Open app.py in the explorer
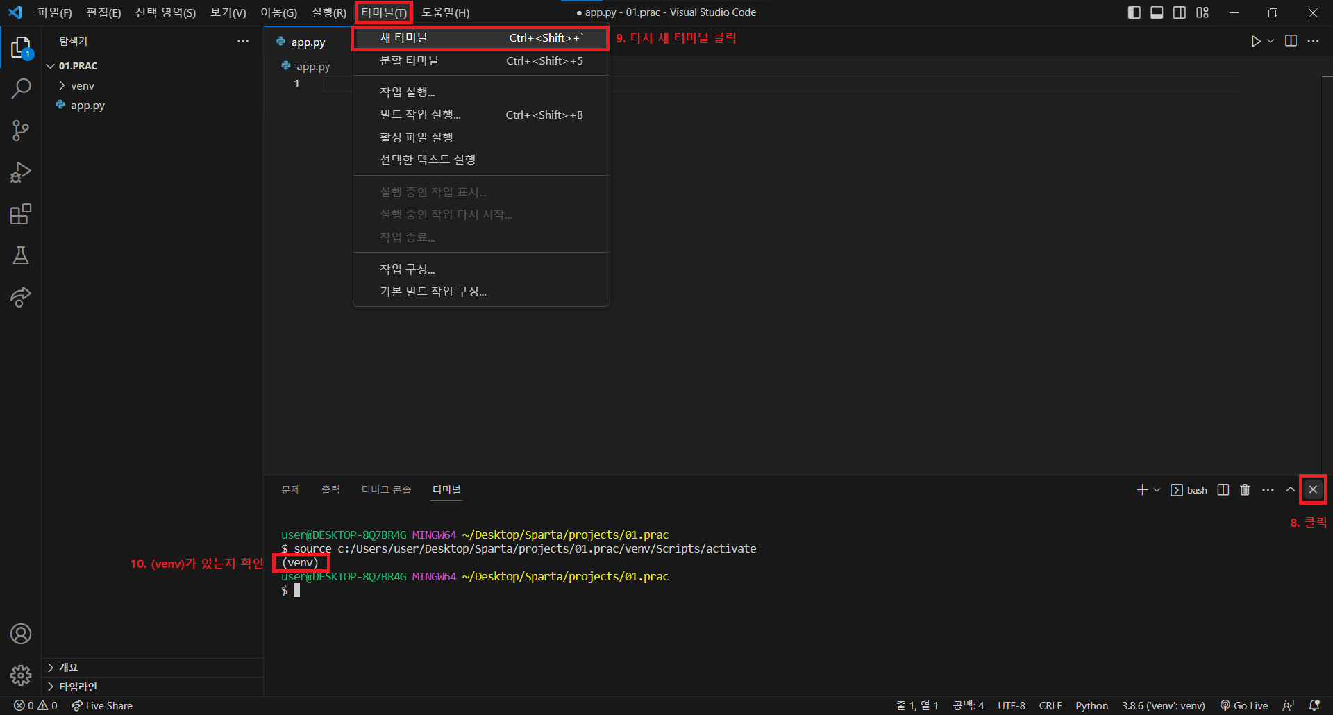Image resolution: width=1333 pixels, height=715 pixels. [x=87, y=106]
